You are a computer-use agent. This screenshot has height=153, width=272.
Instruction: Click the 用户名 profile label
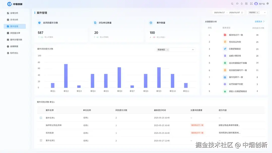(262, 4)
